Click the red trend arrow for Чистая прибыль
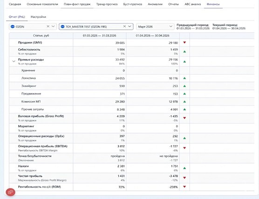The height and width of the screenshot is (199, 259). pos(184,178)
